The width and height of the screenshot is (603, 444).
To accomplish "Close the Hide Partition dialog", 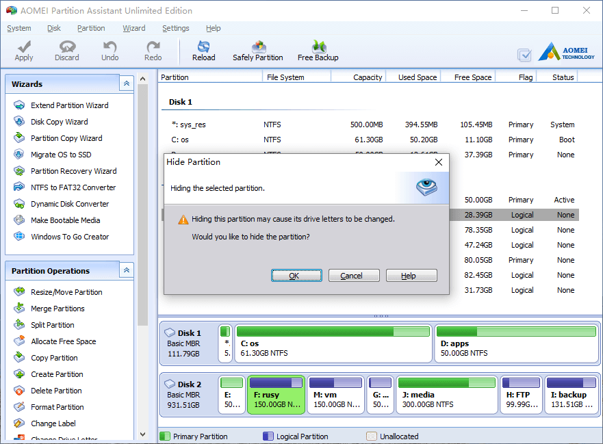I will 439,162.
